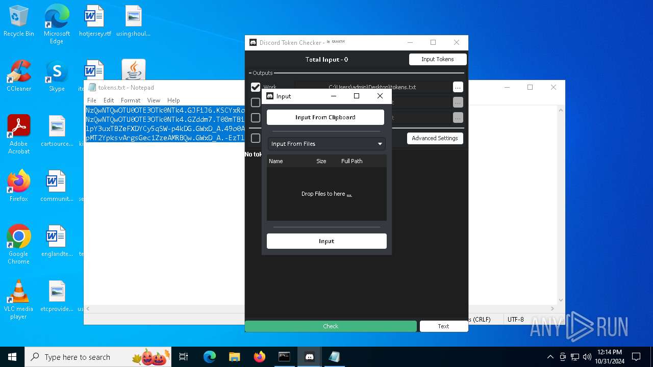Enable the second output checkbox below Work
653x367 pixels.
click(256, 102)
